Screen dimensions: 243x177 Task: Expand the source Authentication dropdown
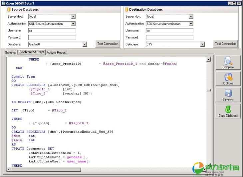click(73, 24)
